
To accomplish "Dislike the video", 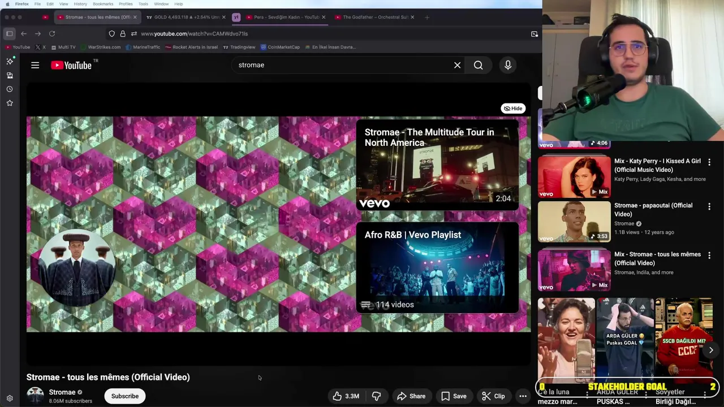I will (x=376, y=396).
